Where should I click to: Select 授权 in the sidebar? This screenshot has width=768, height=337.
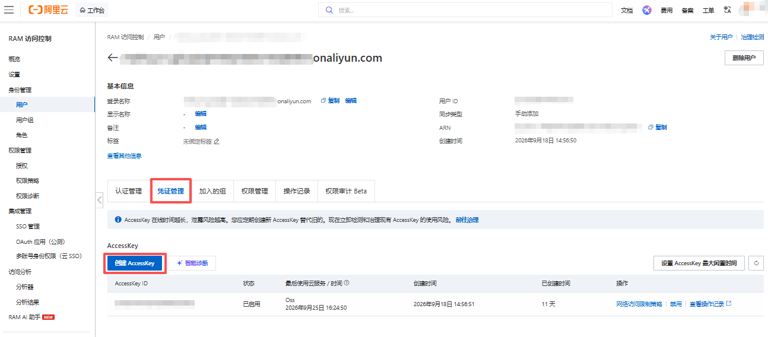click(x=22, y=166)
